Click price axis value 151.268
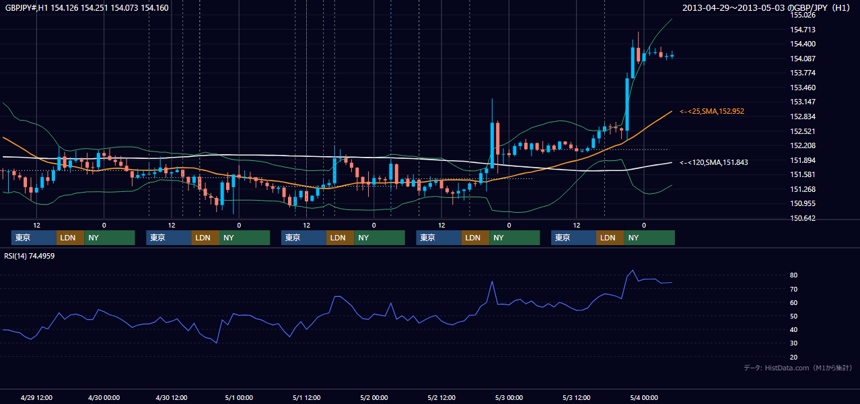The height and width of the screenshot is (404, 860). click(803, 189)
